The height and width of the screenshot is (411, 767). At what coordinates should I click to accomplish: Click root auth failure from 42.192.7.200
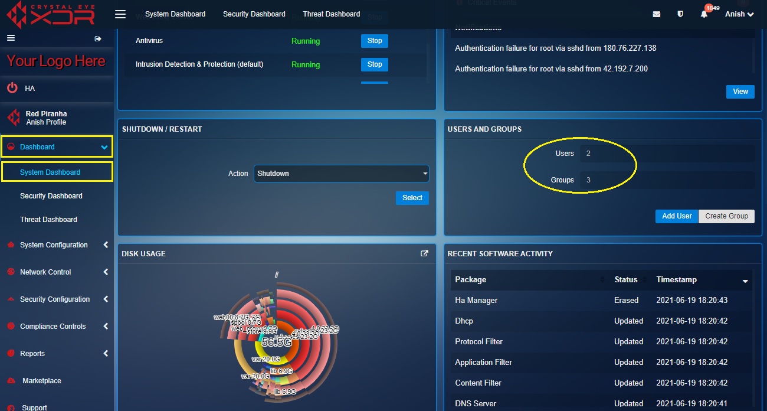552,68
